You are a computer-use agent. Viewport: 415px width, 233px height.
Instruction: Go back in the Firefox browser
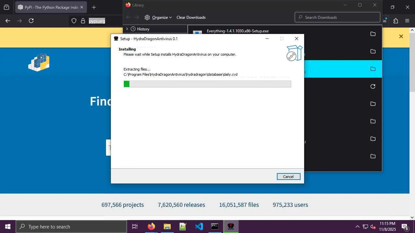(8, 21)
